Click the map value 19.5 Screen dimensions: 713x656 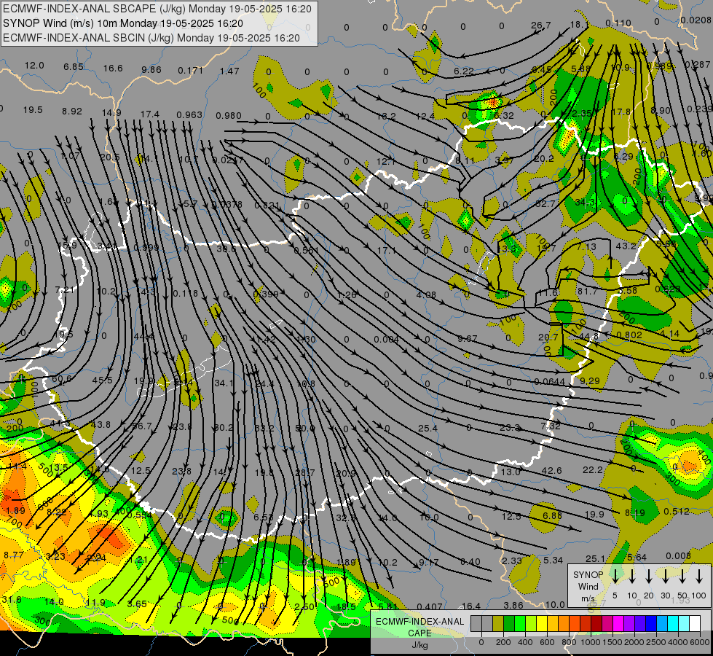pyautogui.click(x=33, y=110)
